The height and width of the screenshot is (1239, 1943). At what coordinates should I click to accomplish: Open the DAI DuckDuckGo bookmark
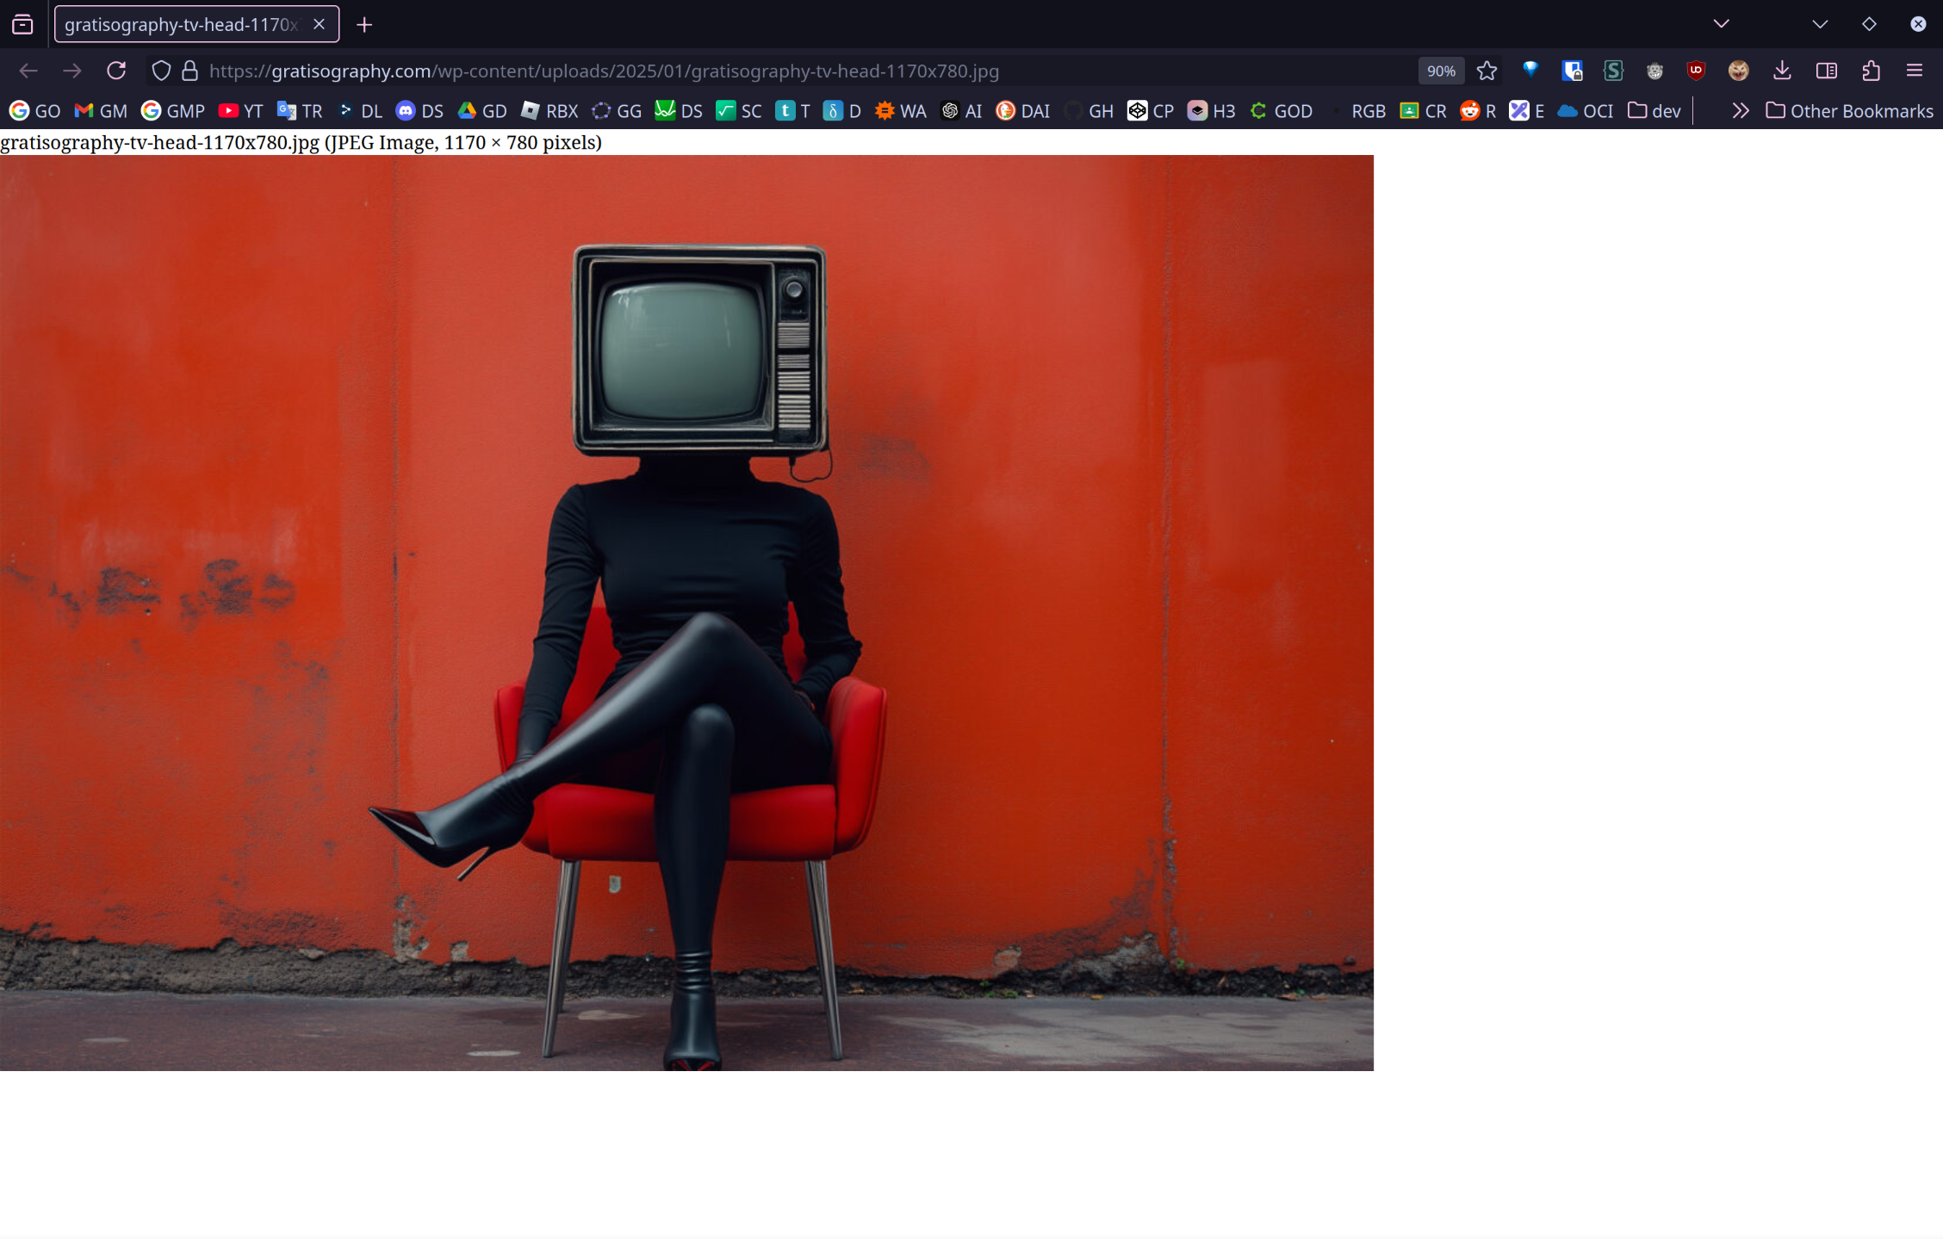click(x=1022, y=111)
